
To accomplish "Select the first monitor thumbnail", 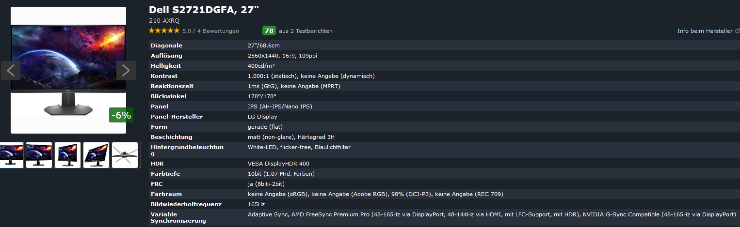I will (x=11, y=155).
